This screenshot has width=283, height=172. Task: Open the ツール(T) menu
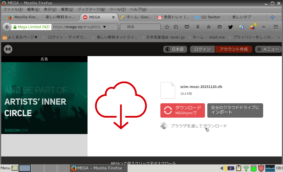(x=117, y=9)
